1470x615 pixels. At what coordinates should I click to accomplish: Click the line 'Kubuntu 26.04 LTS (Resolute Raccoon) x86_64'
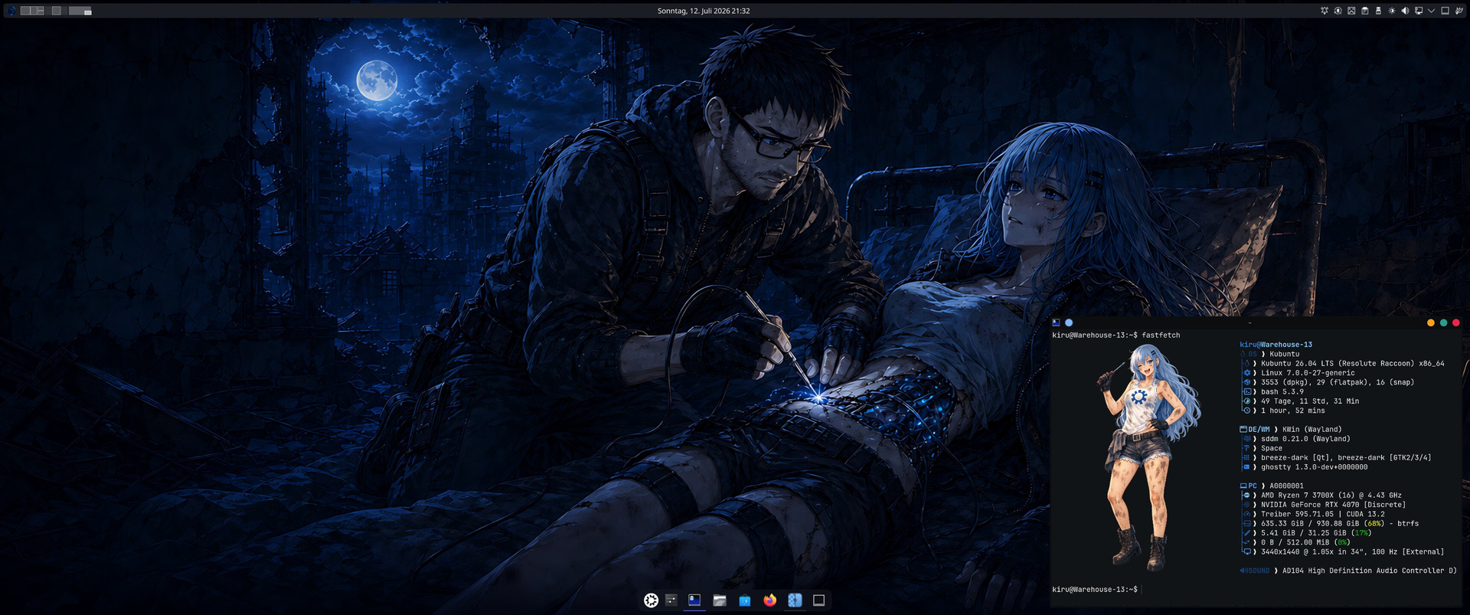tap(1353, 364)
